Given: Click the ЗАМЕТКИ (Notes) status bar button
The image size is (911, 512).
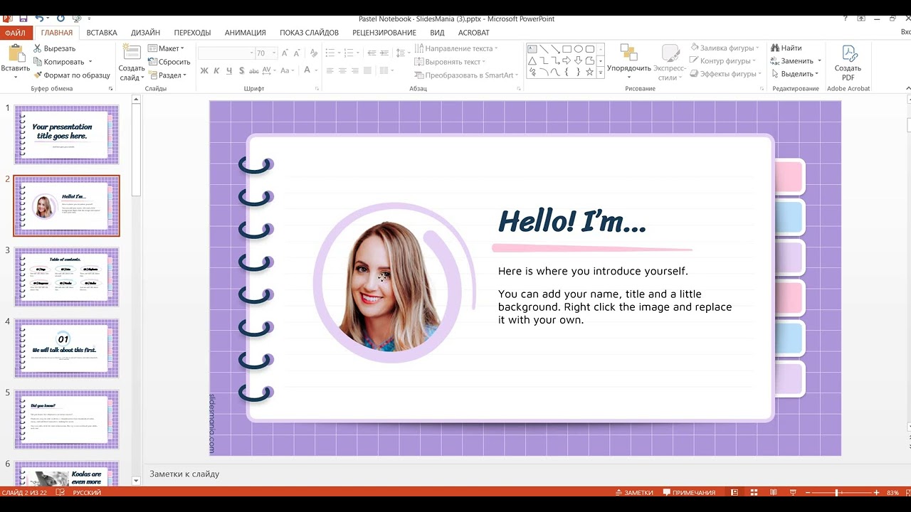Looking at the screenshot, I should click(633, 492).
